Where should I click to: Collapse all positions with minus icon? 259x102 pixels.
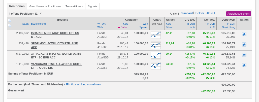pyautogui.click(x=10, y=25)
